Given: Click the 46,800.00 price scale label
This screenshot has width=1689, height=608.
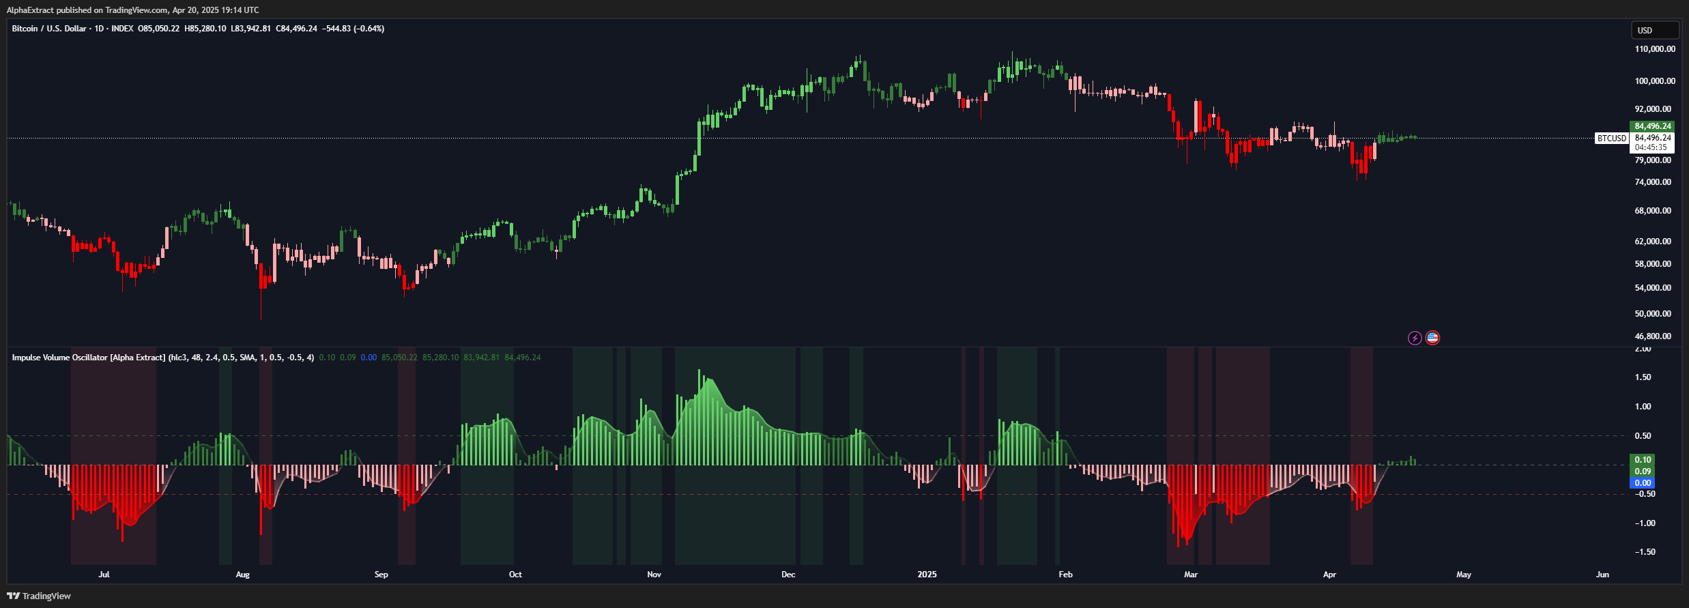Looking at the screenshot, I should tap(1653, 336).
